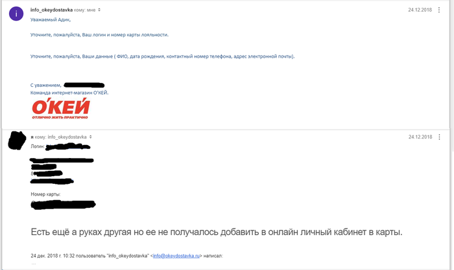Open more options for the first message
Viewport: 454px width, 270px height.
pos(439,10)
